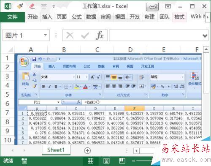211x166 pixels.
Task: Open the With M... ribbon tab
Action: (197, 16)
